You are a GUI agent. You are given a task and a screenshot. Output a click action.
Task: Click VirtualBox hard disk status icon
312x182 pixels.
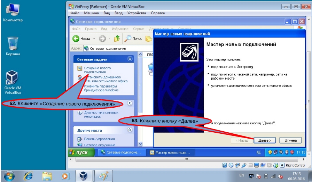click(225, 165)
